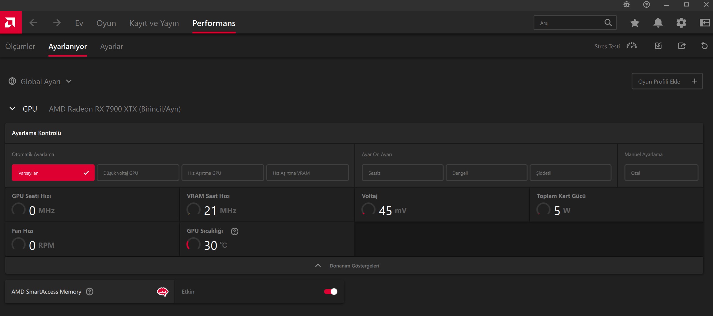Image resolution: width=713 pixels, height=316 pixels.
Task: Click the Otomatik Ayarlama label
Action: point(33,154)
